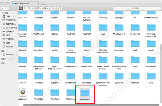Image resolution: width=162 pixels, height=106 pixels.
Task: Open 文稿 in the sidebar
Action: point(6,43)
